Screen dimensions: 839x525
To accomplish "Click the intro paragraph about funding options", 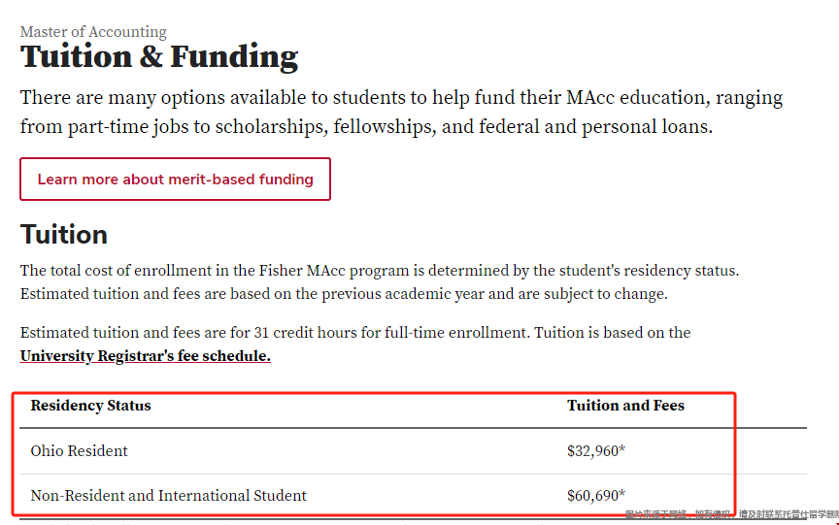I will [x=401, y=113].
